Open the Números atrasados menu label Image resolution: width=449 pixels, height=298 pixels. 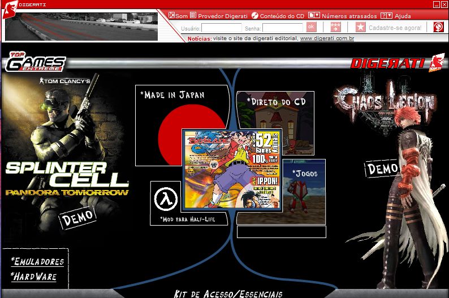349,16
